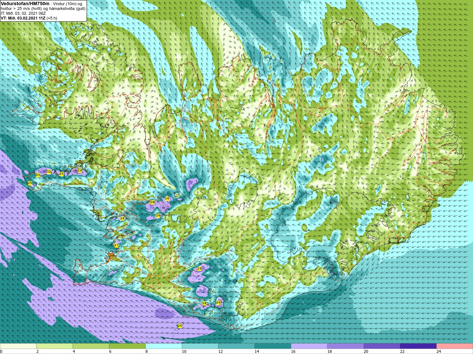473x354 pixels.
Task: Select the 12–14 m/s teal legend swatch
Action: 236,346
